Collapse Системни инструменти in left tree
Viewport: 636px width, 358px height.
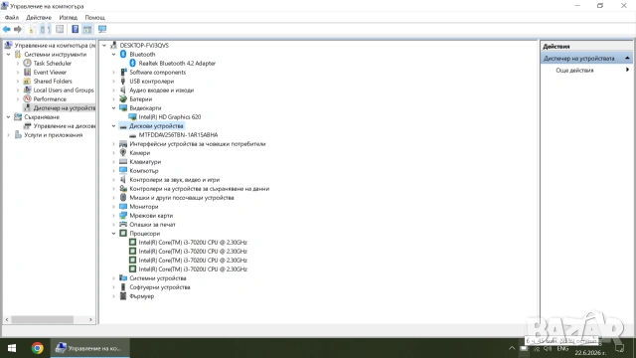coord(9,55)
